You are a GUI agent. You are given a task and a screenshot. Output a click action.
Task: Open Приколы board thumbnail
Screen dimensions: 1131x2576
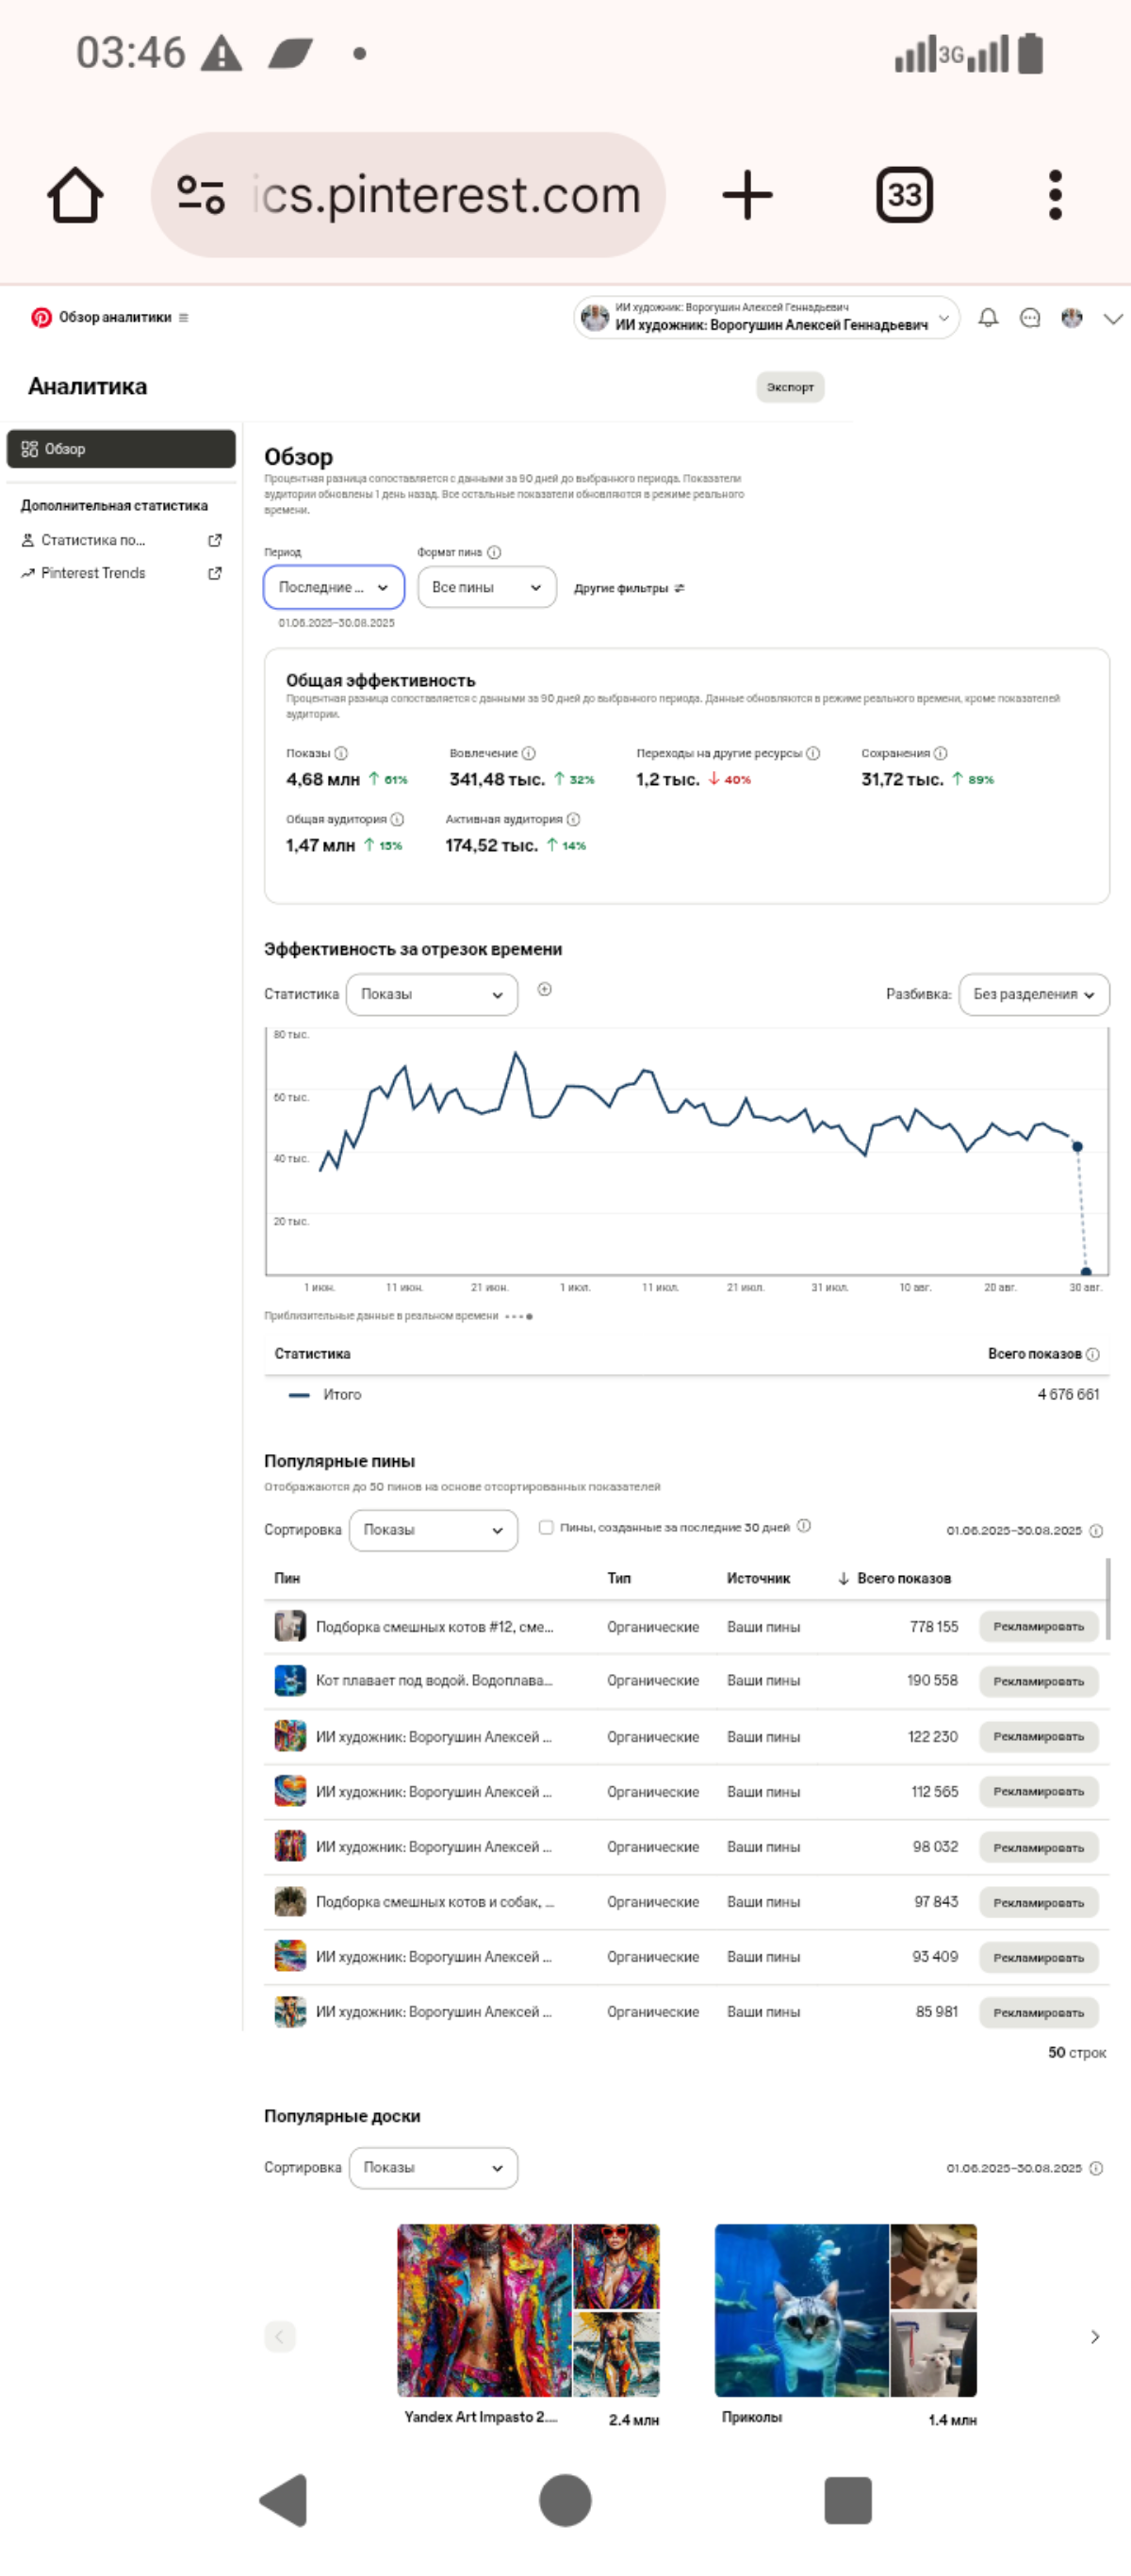(846, 2311)
